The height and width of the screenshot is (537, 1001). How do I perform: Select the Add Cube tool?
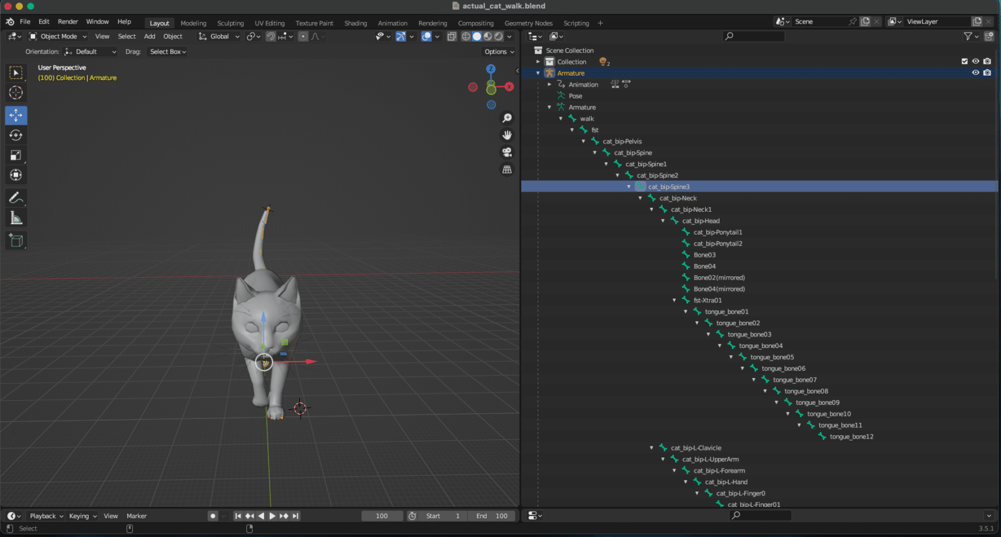click(16, 240)
